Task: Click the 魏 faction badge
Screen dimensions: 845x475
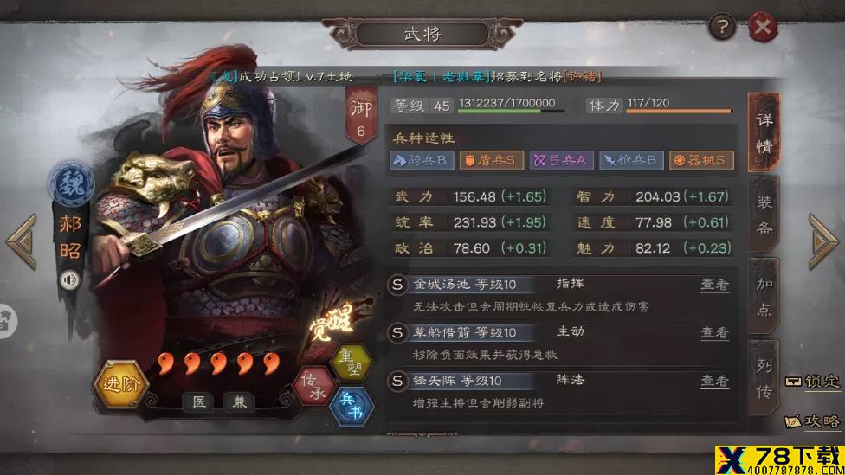Action: [72, 184]
